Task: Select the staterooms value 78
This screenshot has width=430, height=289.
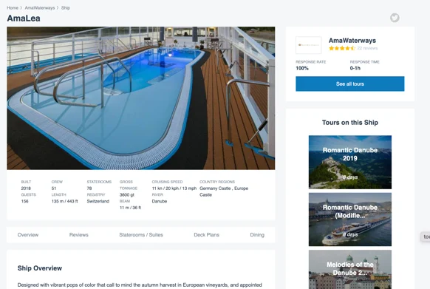Action: pyautogui.click(x=89, y=188)
